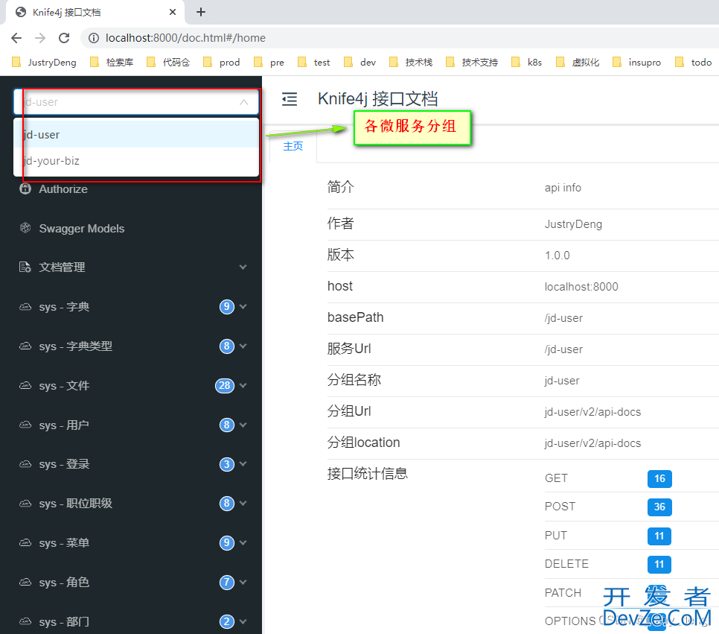Click the site info icon in the address bar

pyautogui.click(x=94, y=38)
